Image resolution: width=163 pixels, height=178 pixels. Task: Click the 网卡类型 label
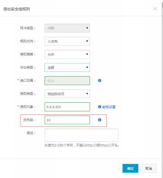click(x=27, y=28)
